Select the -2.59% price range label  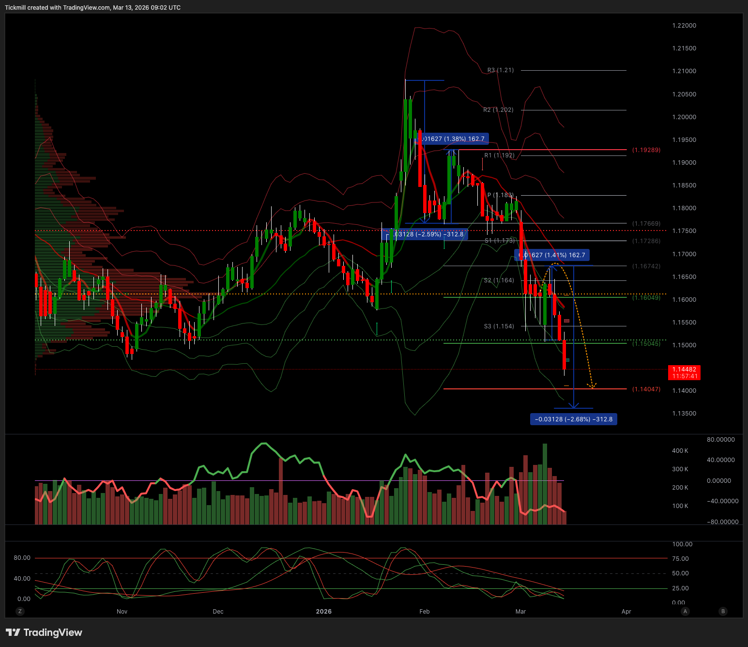tap(426, 234)
